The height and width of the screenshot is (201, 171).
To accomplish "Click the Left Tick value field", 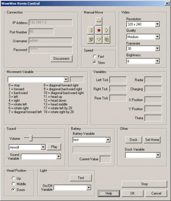I will 118,80.
